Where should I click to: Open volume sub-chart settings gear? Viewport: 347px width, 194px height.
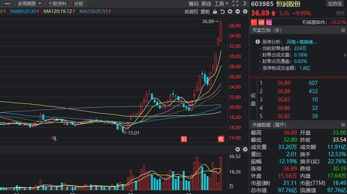coord(245,149)
